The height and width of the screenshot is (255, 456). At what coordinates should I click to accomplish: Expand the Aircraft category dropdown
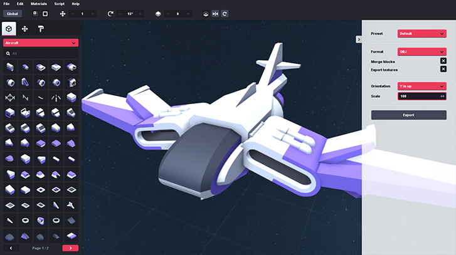[x=41, y=43]
